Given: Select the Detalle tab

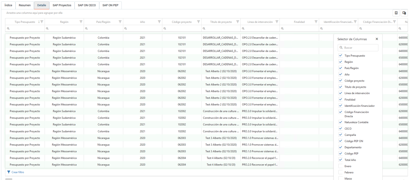Looking at the screenshot, I should coord(42,5).
